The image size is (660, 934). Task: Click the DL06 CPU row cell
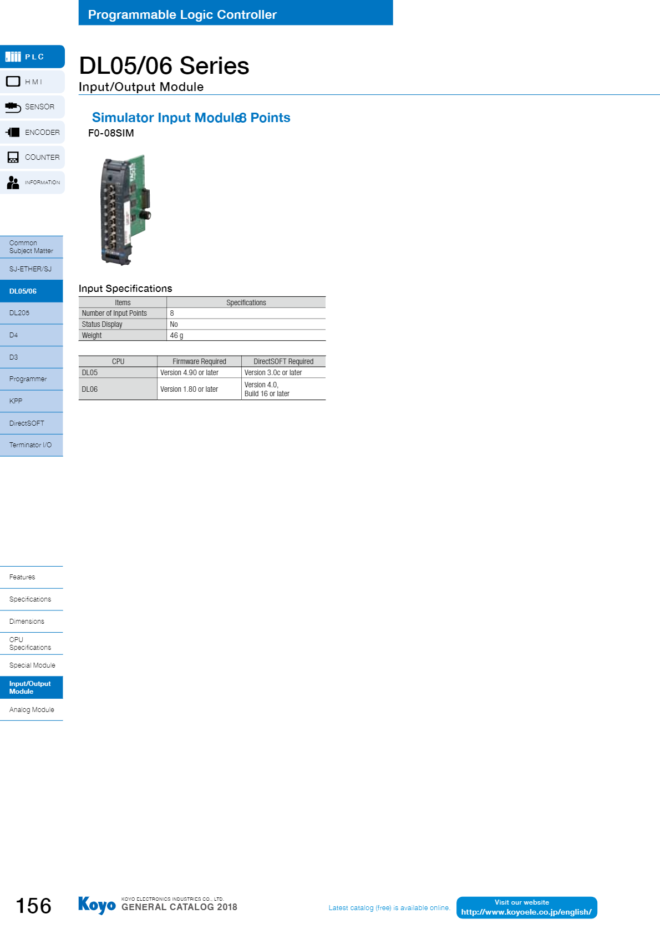[118, 389]
